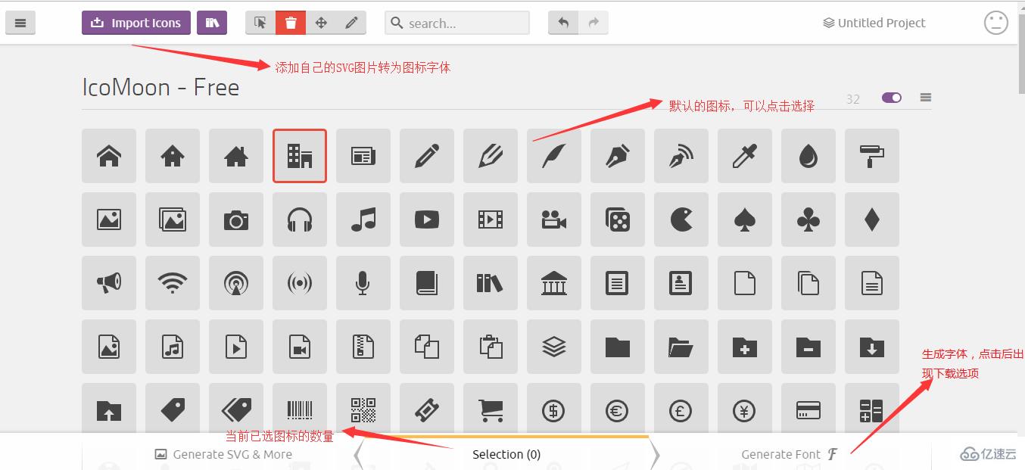Select the spades suit icon
Screen dimensions: 1025x470
click(745, 219)
